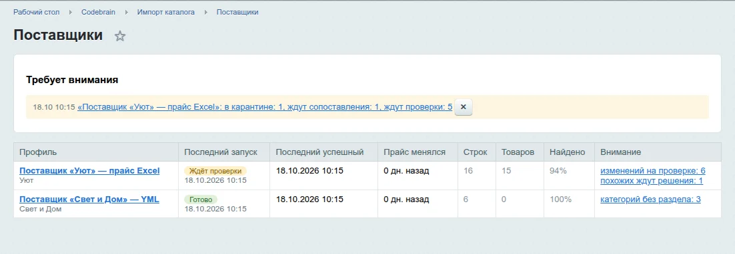
Task: Go to Codebrain breadcrumb
Action: click(x=99, y=12)
